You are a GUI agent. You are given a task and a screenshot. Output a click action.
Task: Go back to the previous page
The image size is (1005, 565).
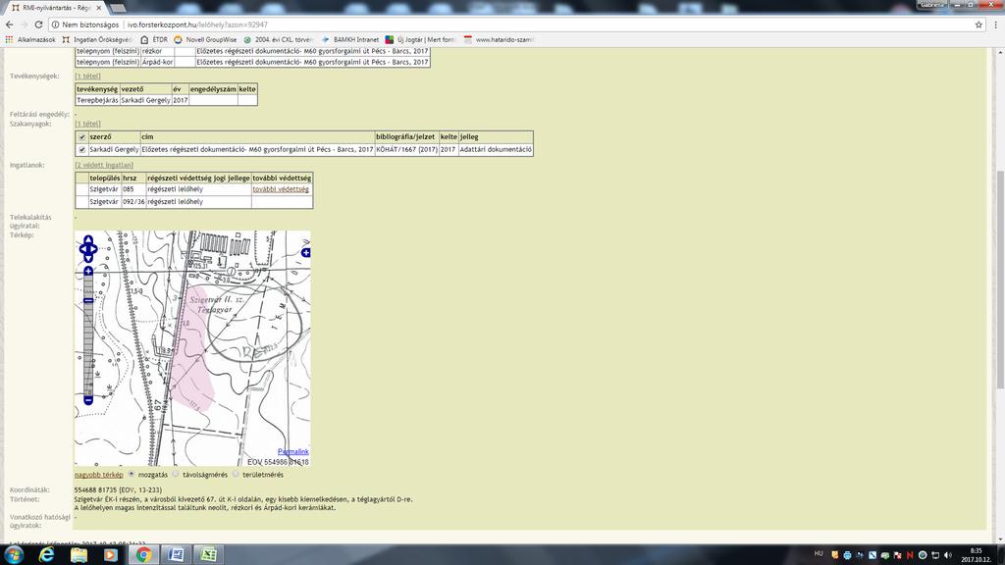9,25
